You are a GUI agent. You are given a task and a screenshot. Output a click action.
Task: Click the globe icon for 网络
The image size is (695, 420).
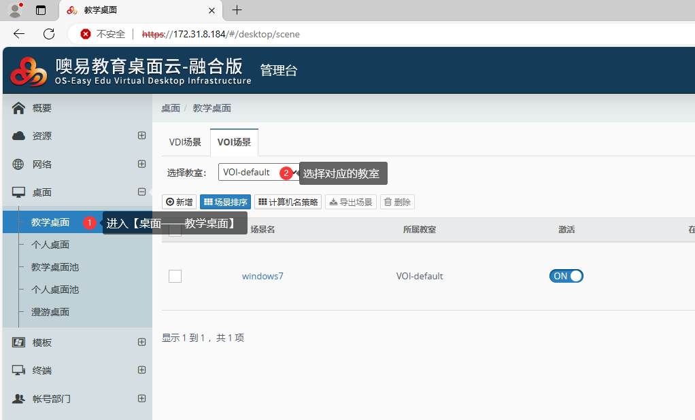point(19,164)
